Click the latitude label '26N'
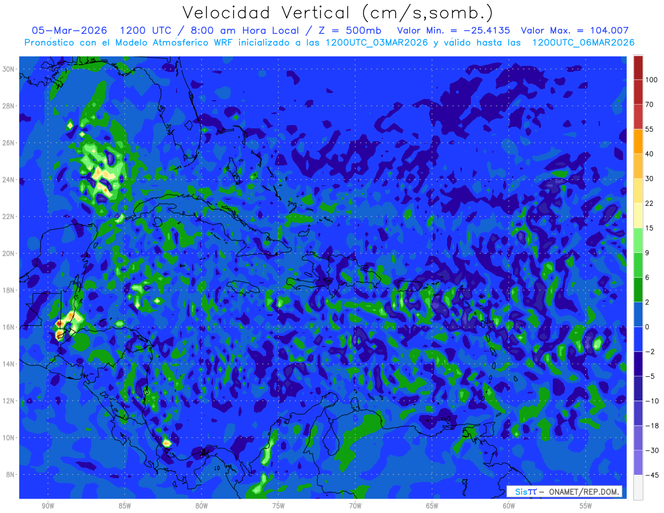Screen dimensions: 664x513 click(x=9, y=143)
